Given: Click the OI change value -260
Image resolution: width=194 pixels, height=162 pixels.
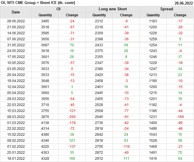Looking at the screenshot, I should [x=72, y=117].
